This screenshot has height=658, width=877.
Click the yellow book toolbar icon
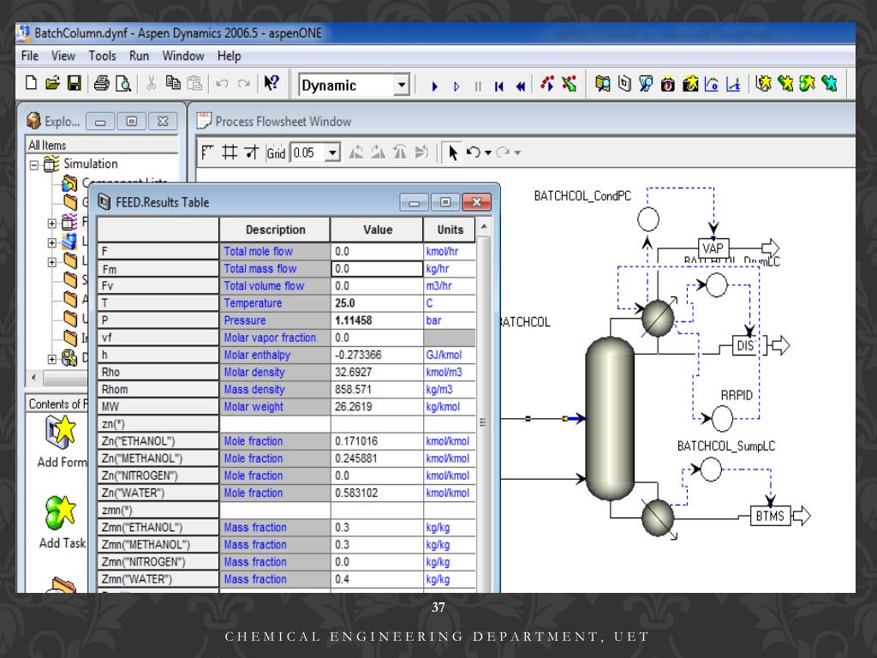coord(602,84)
